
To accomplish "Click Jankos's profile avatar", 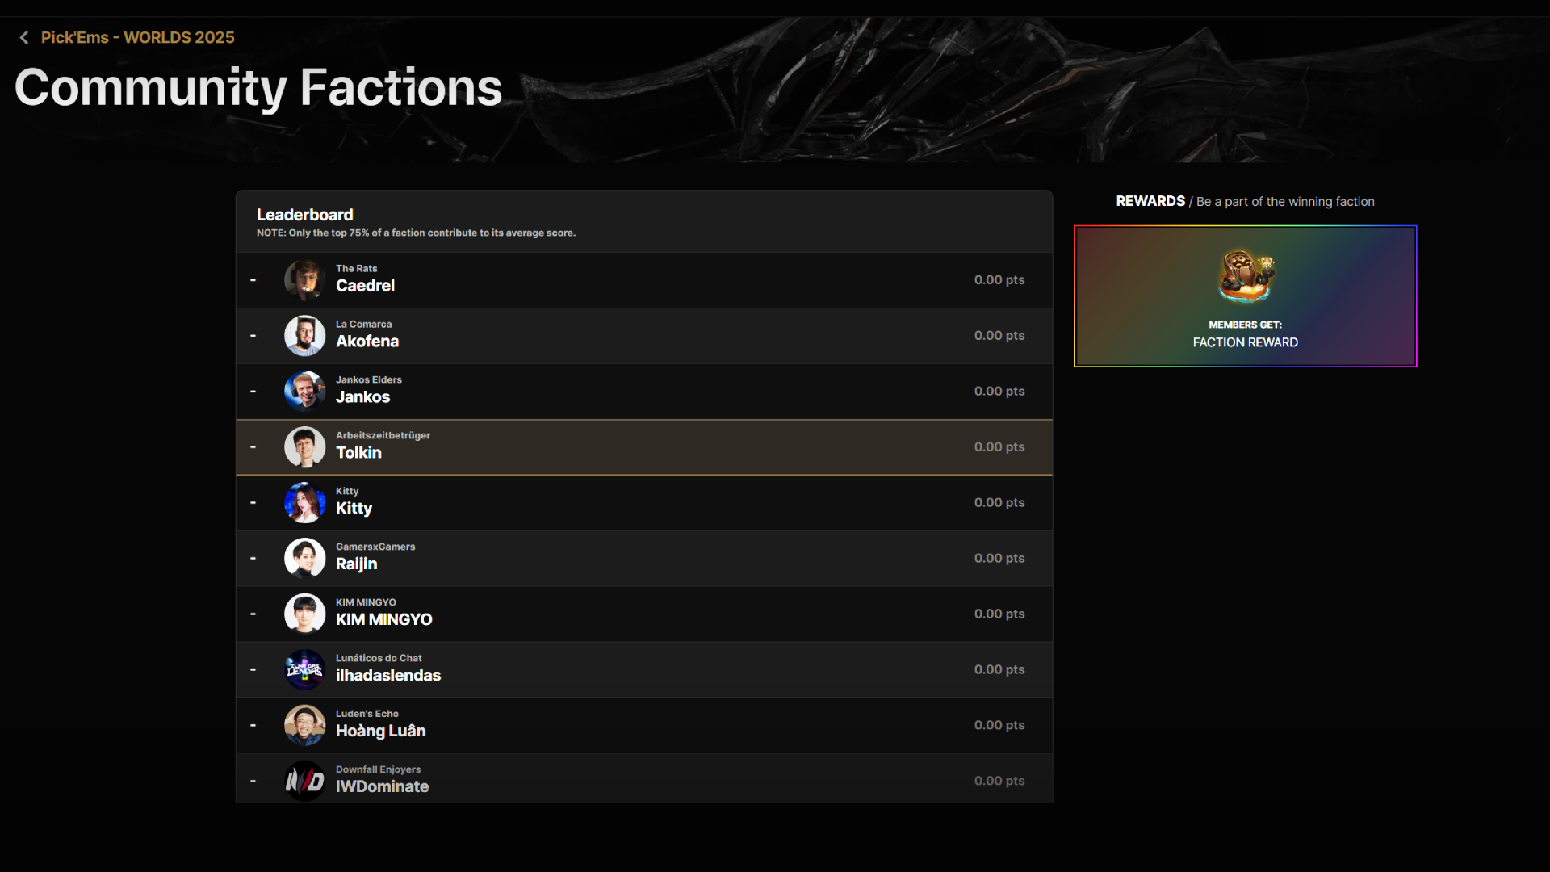I will 304,392.
